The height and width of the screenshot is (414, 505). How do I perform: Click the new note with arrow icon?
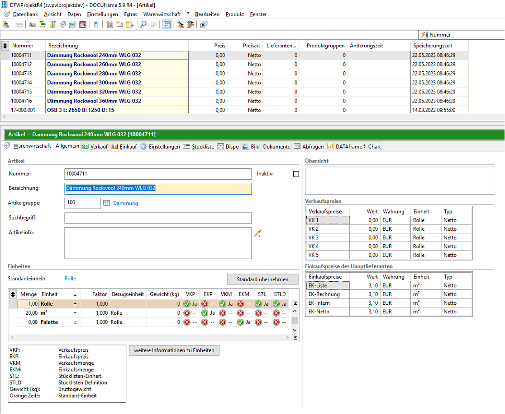[x=130, y=24]
